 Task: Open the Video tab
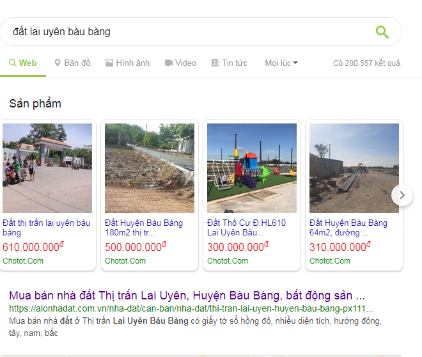(x=180, y=63)
